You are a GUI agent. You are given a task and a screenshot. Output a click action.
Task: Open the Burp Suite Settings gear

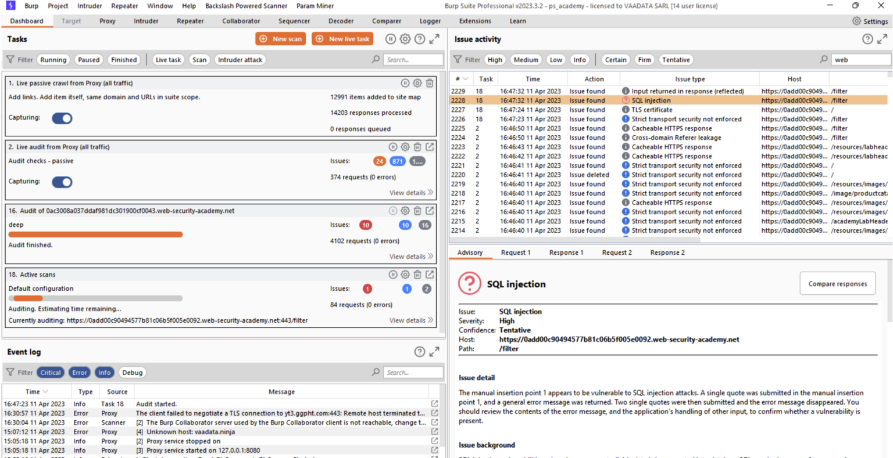pyautogui.click(x=856, y=21)
